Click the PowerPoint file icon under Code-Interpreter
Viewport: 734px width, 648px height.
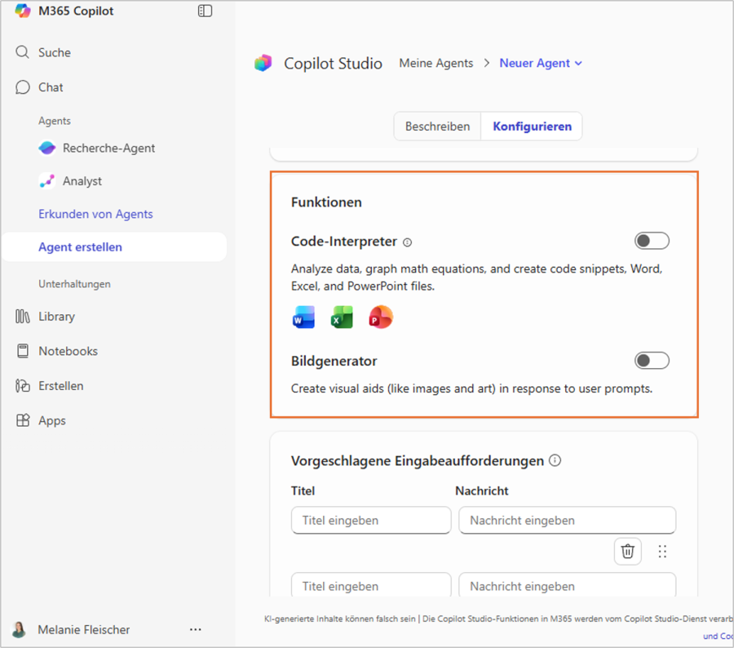click(380, 317)
